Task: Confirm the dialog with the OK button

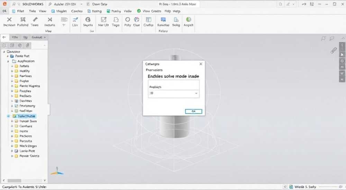Action: (193, 111)
